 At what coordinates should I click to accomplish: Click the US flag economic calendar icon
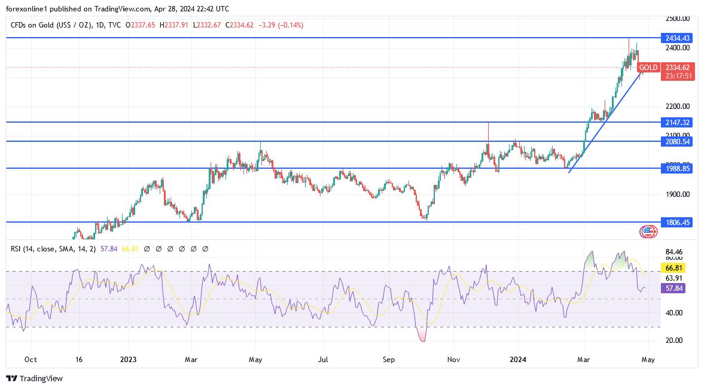[648, 230]
